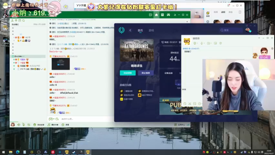
Task: Click the search icon in YY channel sidebar
Action: [x=23, y=20]
